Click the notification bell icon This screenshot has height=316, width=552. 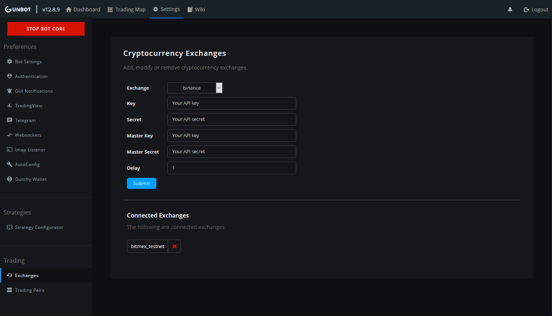tap(510, 10)
